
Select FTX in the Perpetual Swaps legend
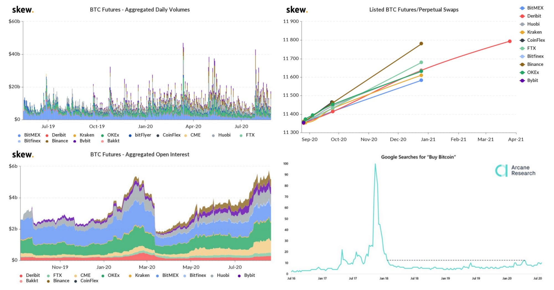coord(528,48)
